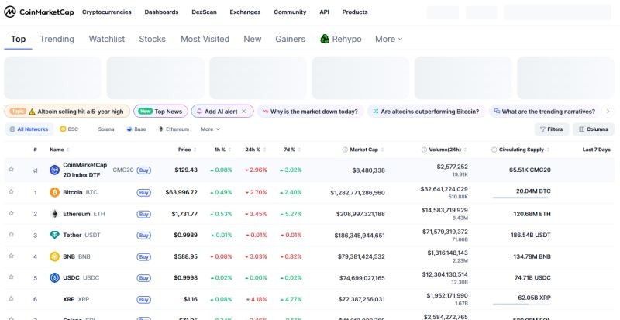Click the BNB coin icon
This screenshot has height=320, width=620.
pyautogui.click(x=54, y=256)
